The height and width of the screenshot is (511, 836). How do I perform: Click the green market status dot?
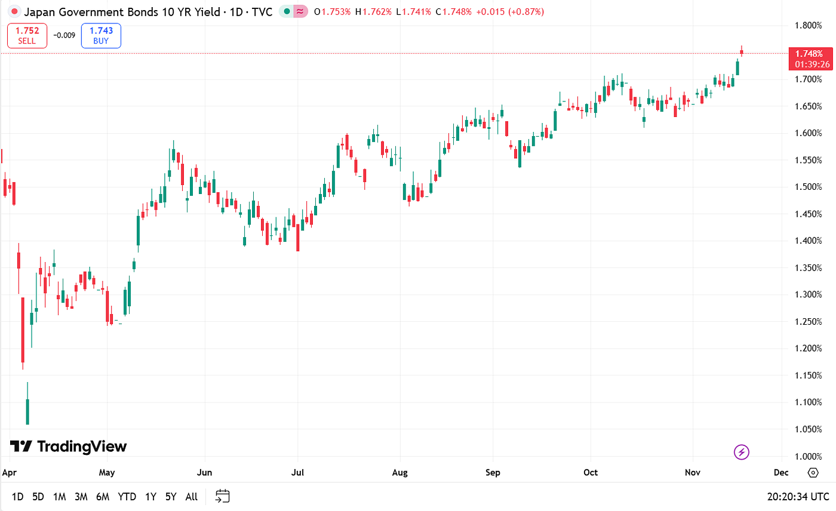coord(287,12)
